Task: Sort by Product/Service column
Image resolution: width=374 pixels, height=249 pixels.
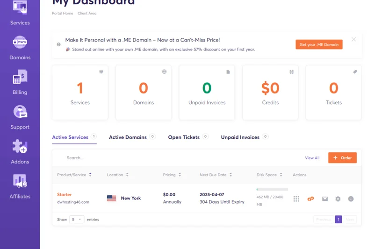Action: (74, 175)
